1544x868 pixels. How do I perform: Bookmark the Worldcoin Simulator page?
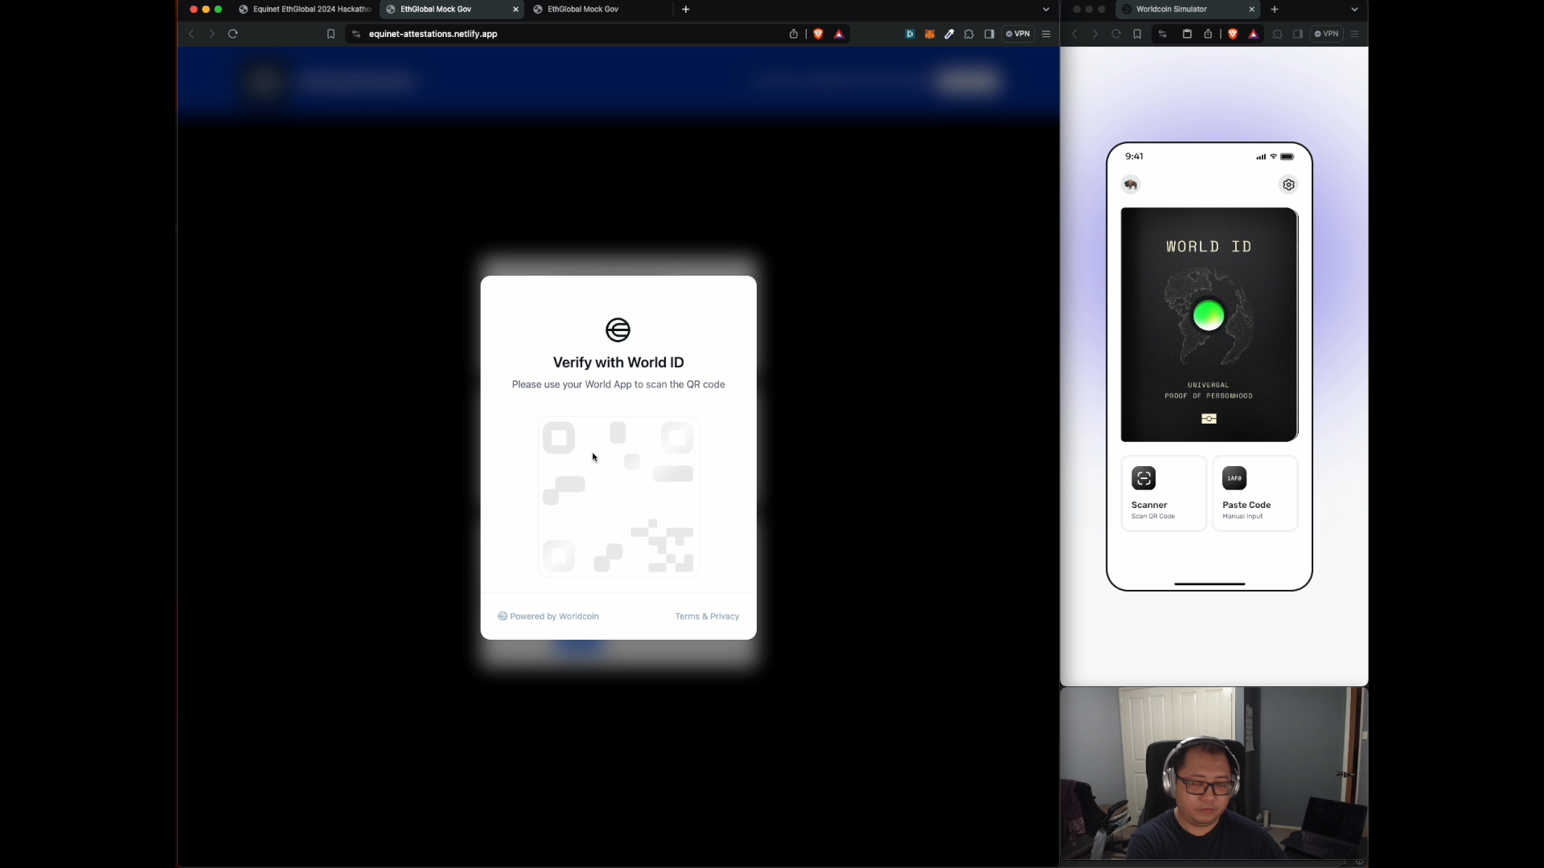tap(1137, 34)
